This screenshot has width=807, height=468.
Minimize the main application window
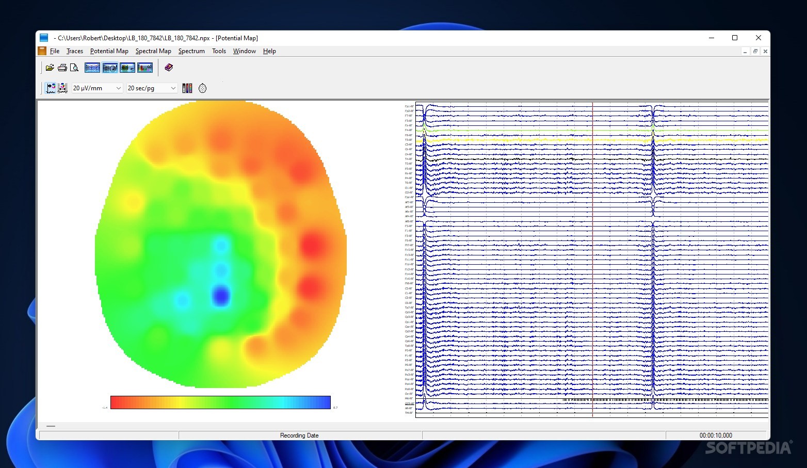coord(711,38)
